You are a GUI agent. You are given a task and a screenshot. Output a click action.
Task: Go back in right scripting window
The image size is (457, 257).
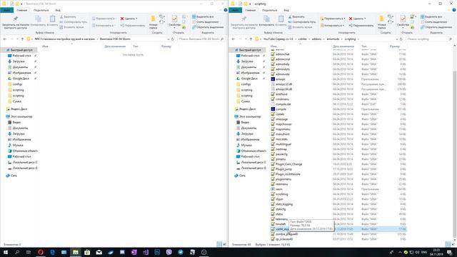tap(233, 39)
